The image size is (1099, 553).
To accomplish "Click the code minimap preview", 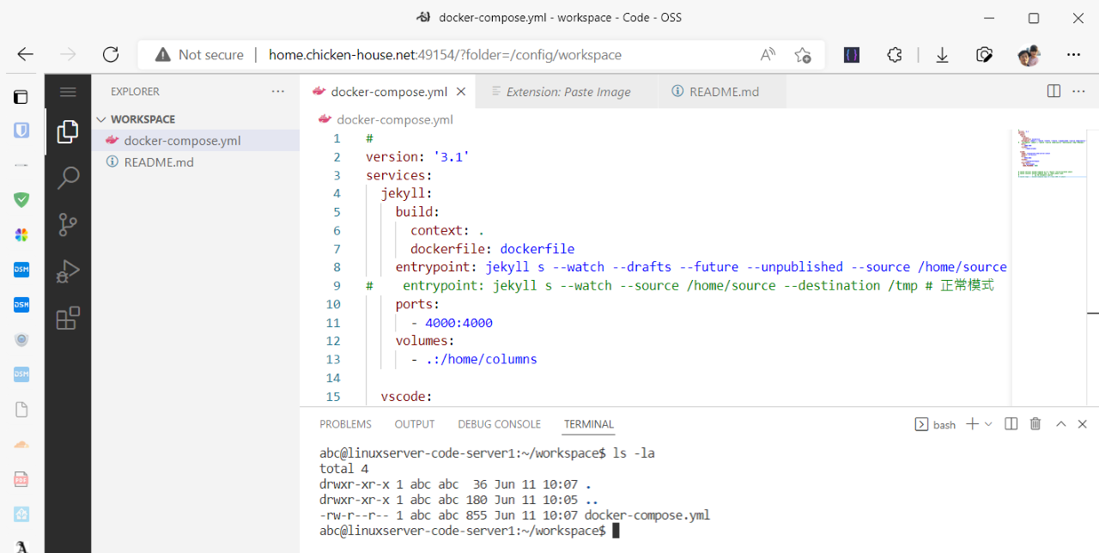I will coord(1050,155).
